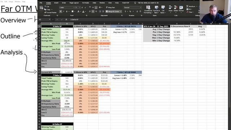Toggle Wrap Text
Screen dimensions: 231x130
(110, 8)
